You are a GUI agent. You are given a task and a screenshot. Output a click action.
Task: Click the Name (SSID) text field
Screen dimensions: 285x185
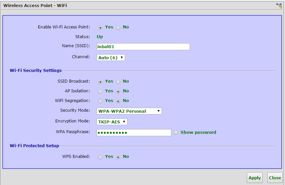tap(143, 47)
